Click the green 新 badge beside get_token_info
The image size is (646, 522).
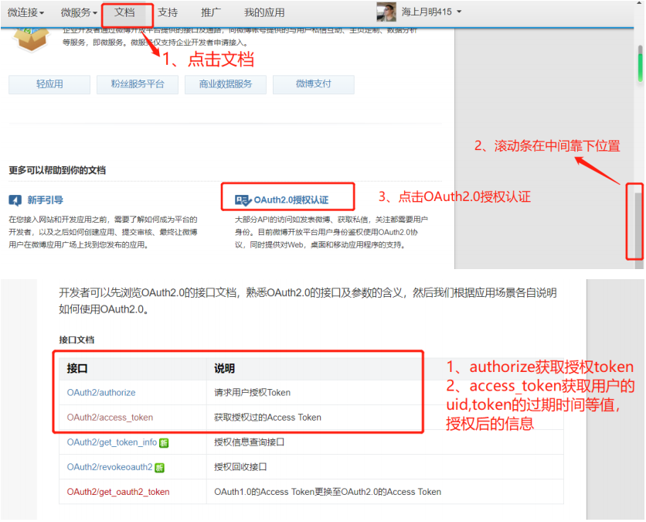164,443
